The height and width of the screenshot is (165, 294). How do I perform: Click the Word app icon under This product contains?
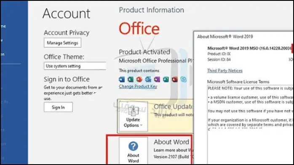coord(122,80)
